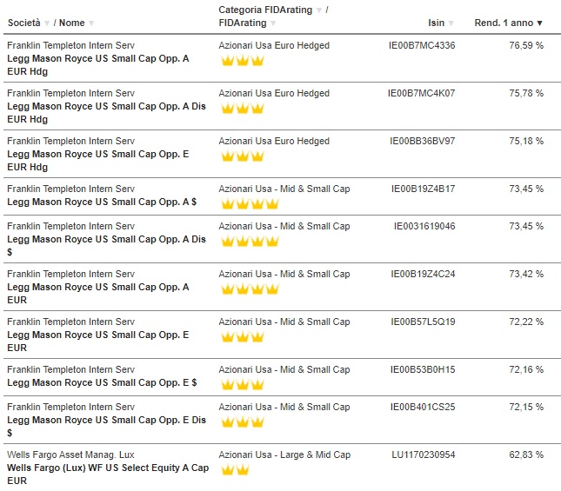This screenshot has height=491, width=561.
Task: Open Legg Mason Royce Small Cap Opp. E $
Action: tap(102, 382)
